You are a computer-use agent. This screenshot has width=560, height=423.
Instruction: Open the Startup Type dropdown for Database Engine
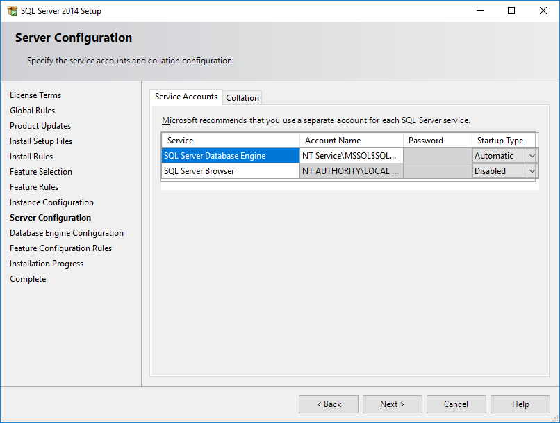532,155
